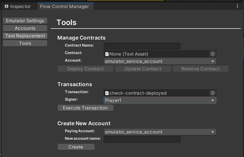
Task: Switch to the Text Replacement section
Action: [25, 36]
